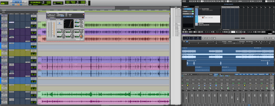Click the Logic master volume slider
275x106 pixels.
(240, 38)
